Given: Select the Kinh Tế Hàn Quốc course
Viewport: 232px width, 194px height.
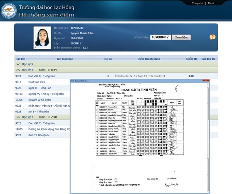Looking at the screenshot, I should pyautogui.click(x=39, y=135).
